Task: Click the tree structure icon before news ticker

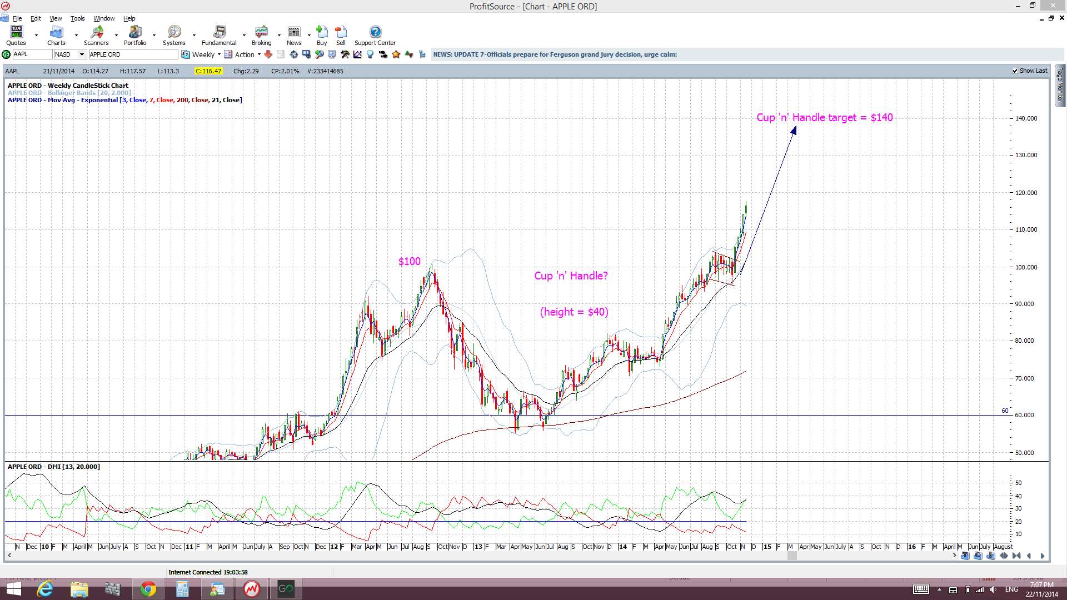Action: [x=422, y=54]
